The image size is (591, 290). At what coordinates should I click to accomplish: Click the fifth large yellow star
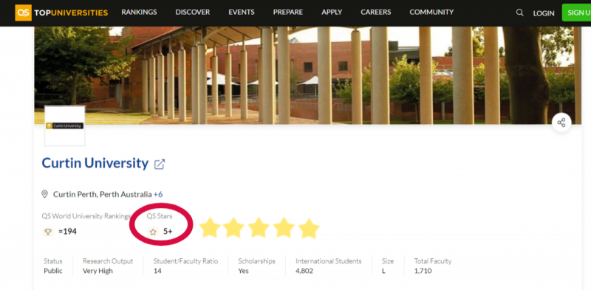[x=309, y=228]
